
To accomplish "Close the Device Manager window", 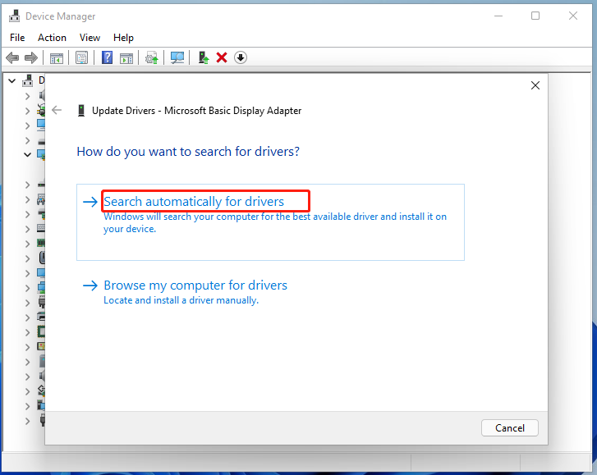I will (573, 16).
